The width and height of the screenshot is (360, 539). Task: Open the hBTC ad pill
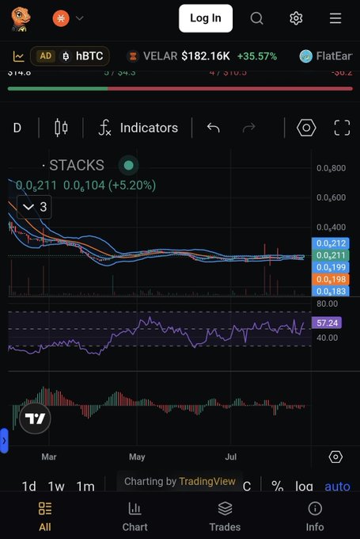tap(70, 56)
